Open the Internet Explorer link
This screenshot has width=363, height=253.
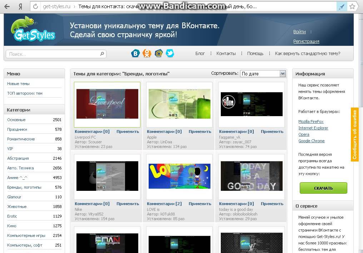313,128
